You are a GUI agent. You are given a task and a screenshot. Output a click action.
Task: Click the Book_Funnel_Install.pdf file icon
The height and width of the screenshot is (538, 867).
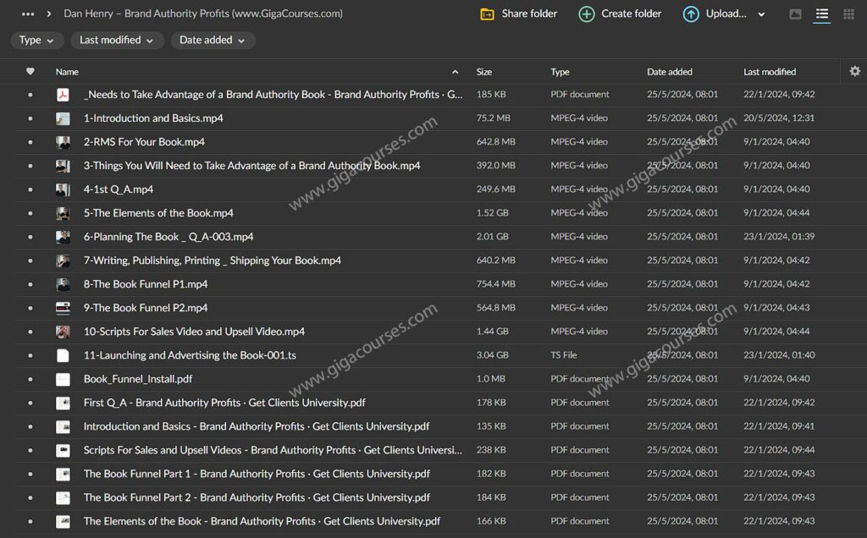pyautogui.click(x=63, y=379)
